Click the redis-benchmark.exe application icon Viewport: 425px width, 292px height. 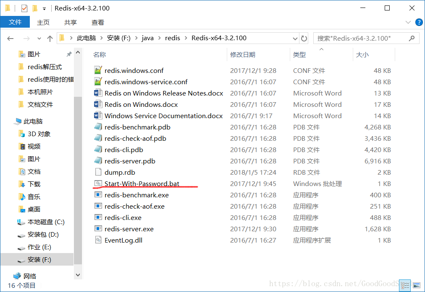coord(98,195)
